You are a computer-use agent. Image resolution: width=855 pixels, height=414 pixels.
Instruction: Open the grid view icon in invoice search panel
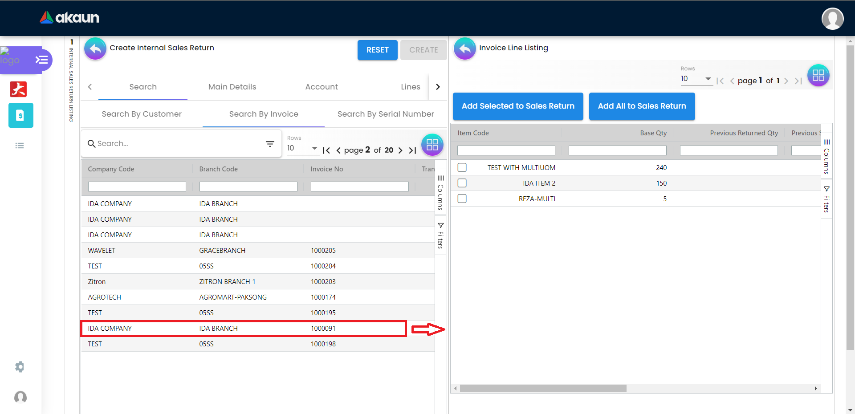(x=432, y=145)
